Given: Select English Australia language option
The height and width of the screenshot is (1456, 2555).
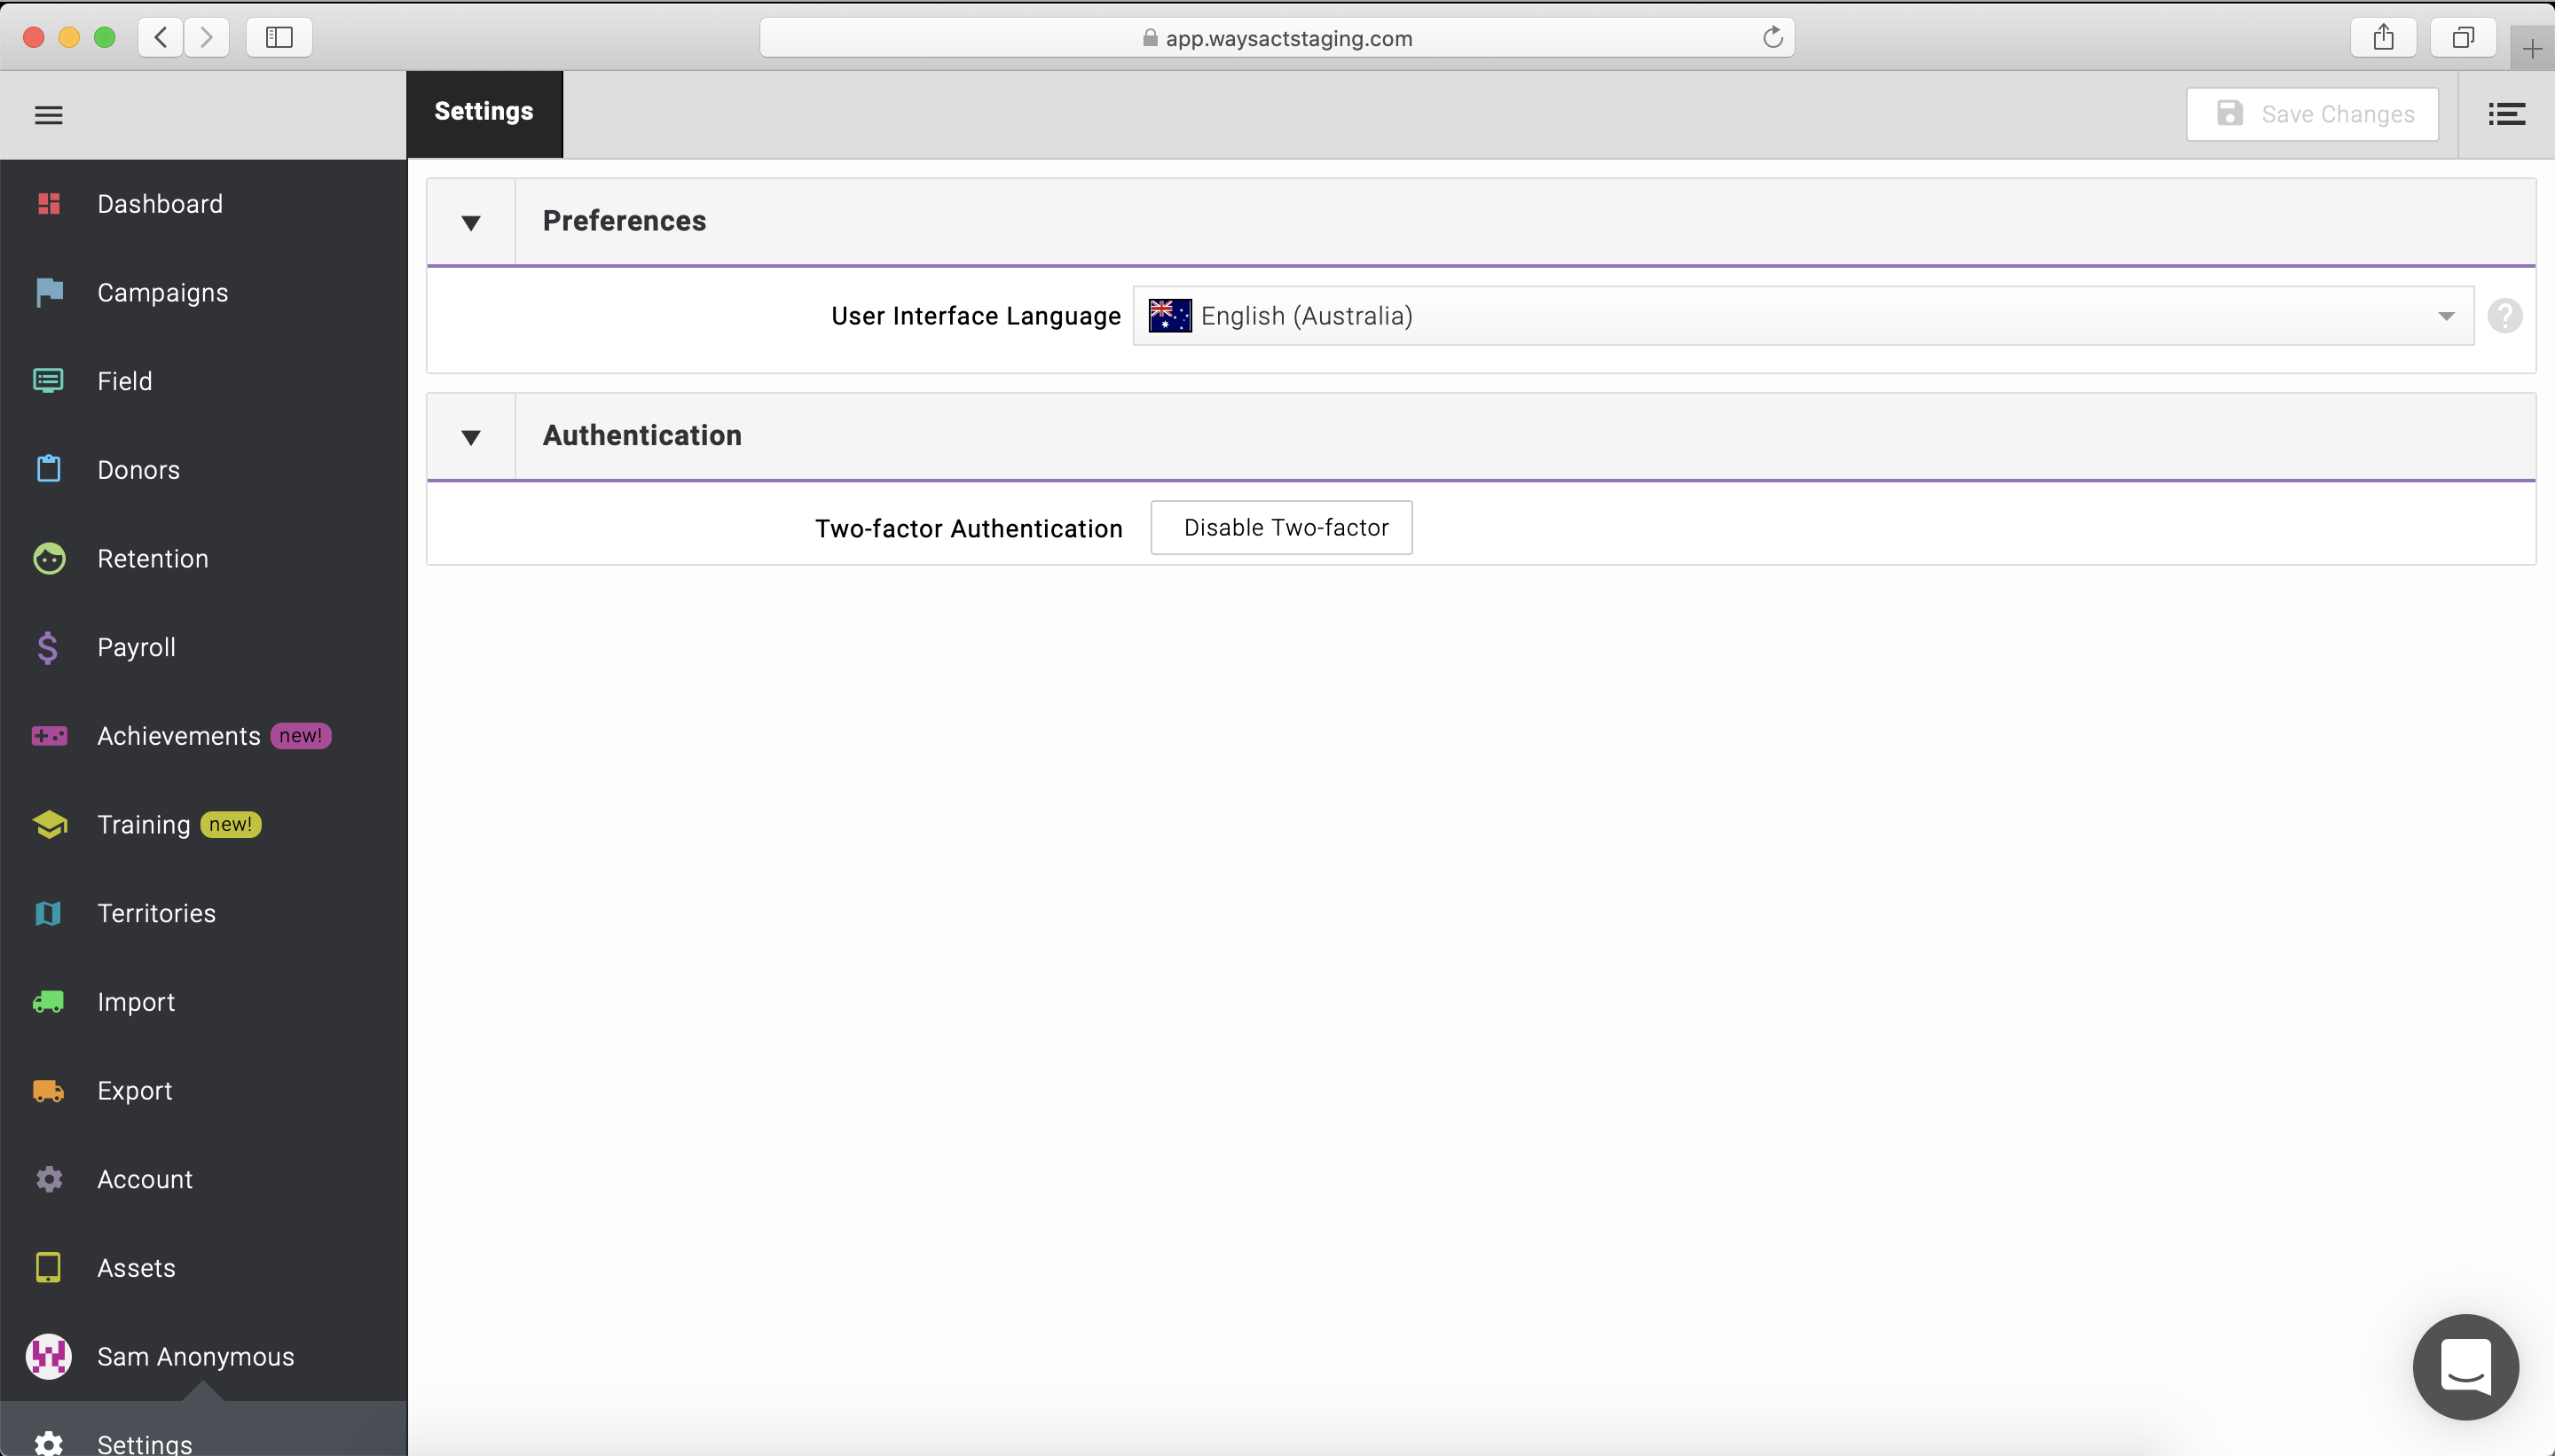Looking at the screenshot, I should (1800, 316).
